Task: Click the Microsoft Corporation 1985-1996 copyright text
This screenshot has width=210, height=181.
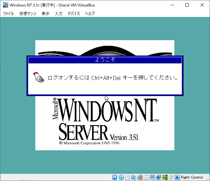Action: pyautogui.click(x=89, y=143)
